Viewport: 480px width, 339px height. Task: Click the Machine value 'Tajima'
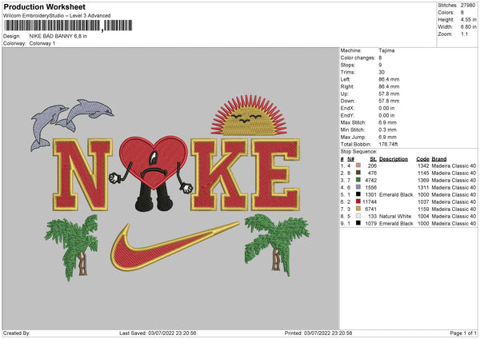[386, 50]
